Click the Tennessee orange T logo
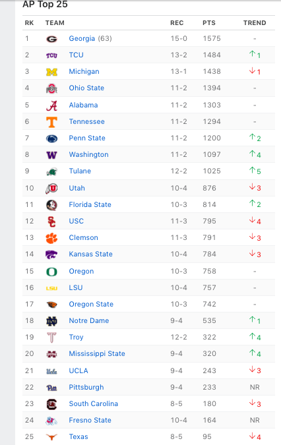The image size is (281, 445). pyautogui.click(x=51, y=122)
